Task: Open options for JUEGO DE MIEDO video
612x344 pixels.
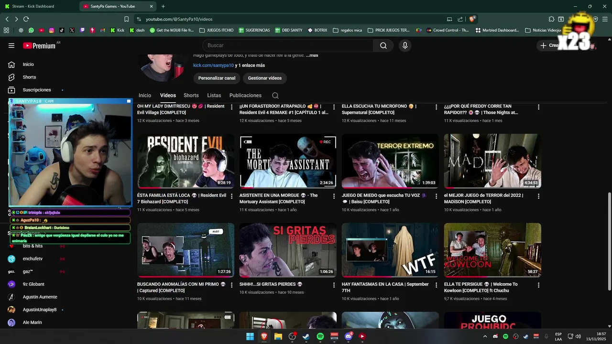Action: 437,196
